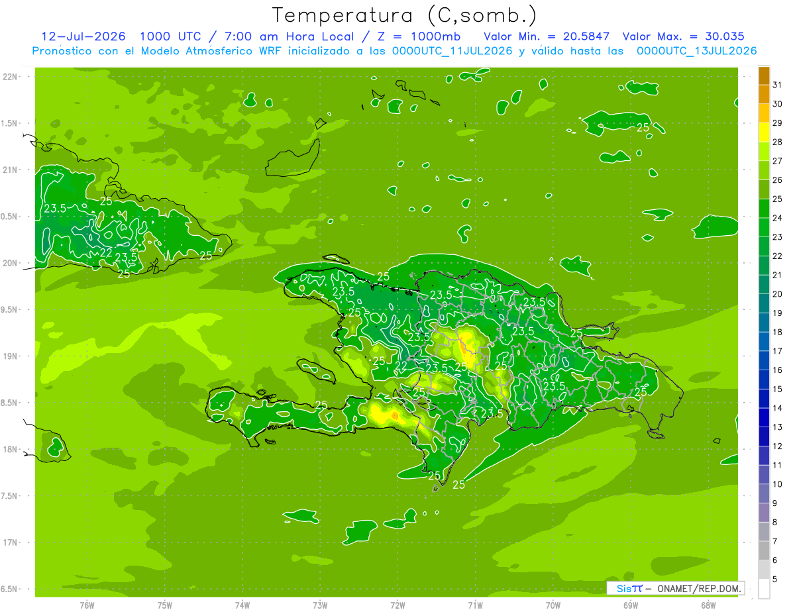Viewport: 795px width, 614px height.
Task: Click the '68W' longitude axis label
Action: tap(708, 605)
